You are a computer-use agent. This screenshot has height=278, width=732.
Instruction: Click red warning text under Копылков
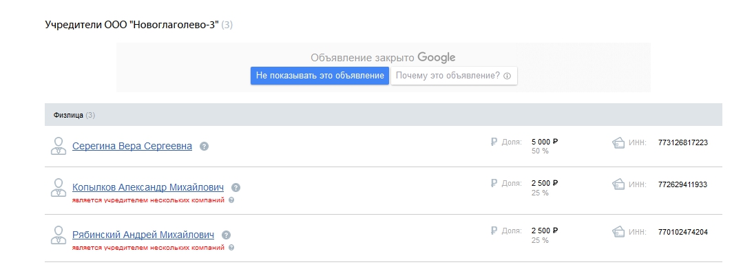(149, 200)
